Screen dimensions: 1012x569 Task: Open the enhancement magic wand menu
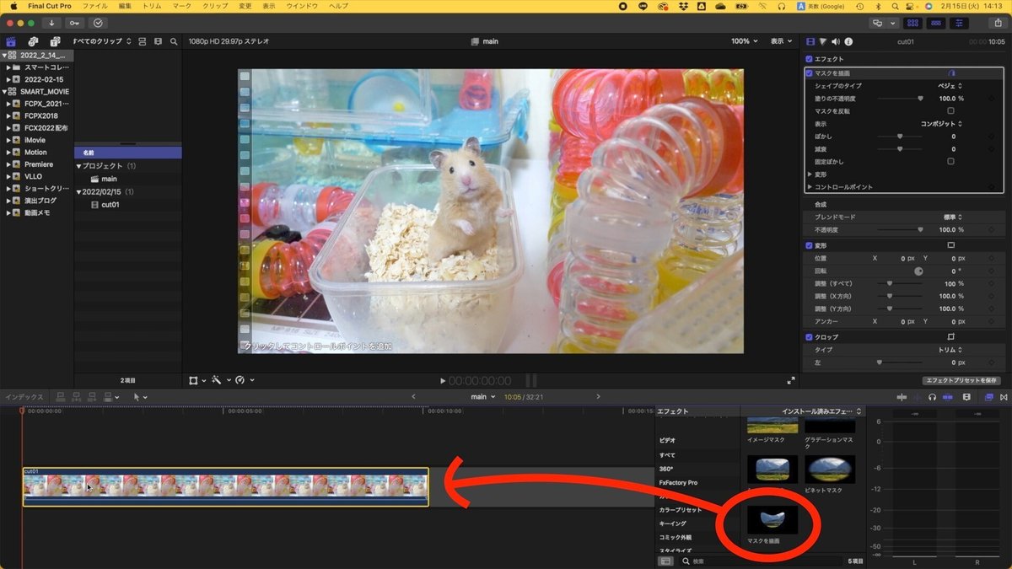221,380
